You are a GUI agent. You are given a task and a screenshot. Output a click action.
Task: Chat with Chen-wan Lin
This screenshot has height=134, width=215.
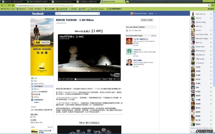point(202,14)
